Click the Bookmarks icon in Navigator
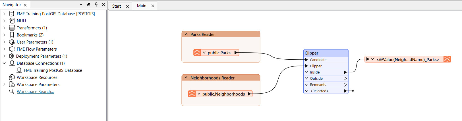 [12, 35]
